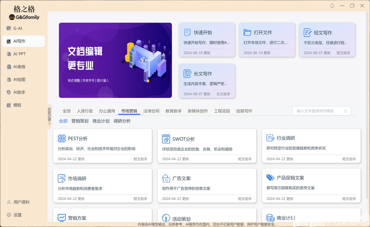Switch to the 新媒体创作 tab
This screenshot has height=227, width=370.
click(198, 111)
